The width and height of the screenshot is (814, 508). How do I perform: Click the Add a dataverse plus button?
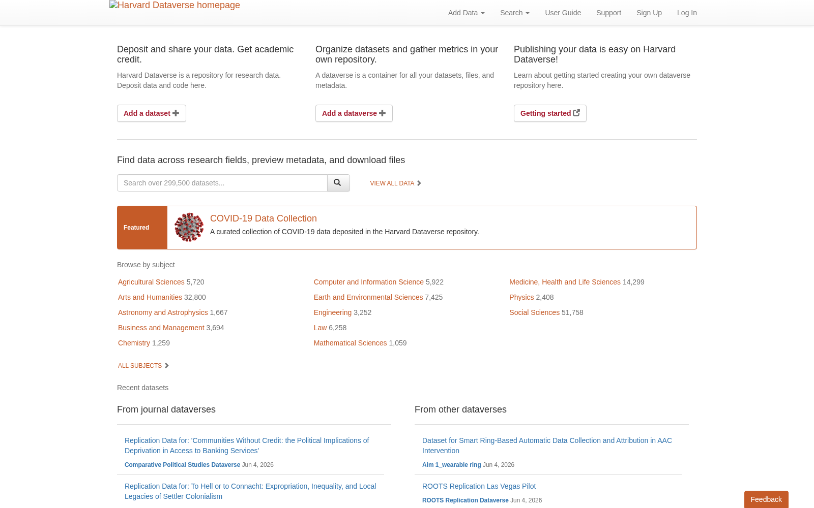click(354, 113)
